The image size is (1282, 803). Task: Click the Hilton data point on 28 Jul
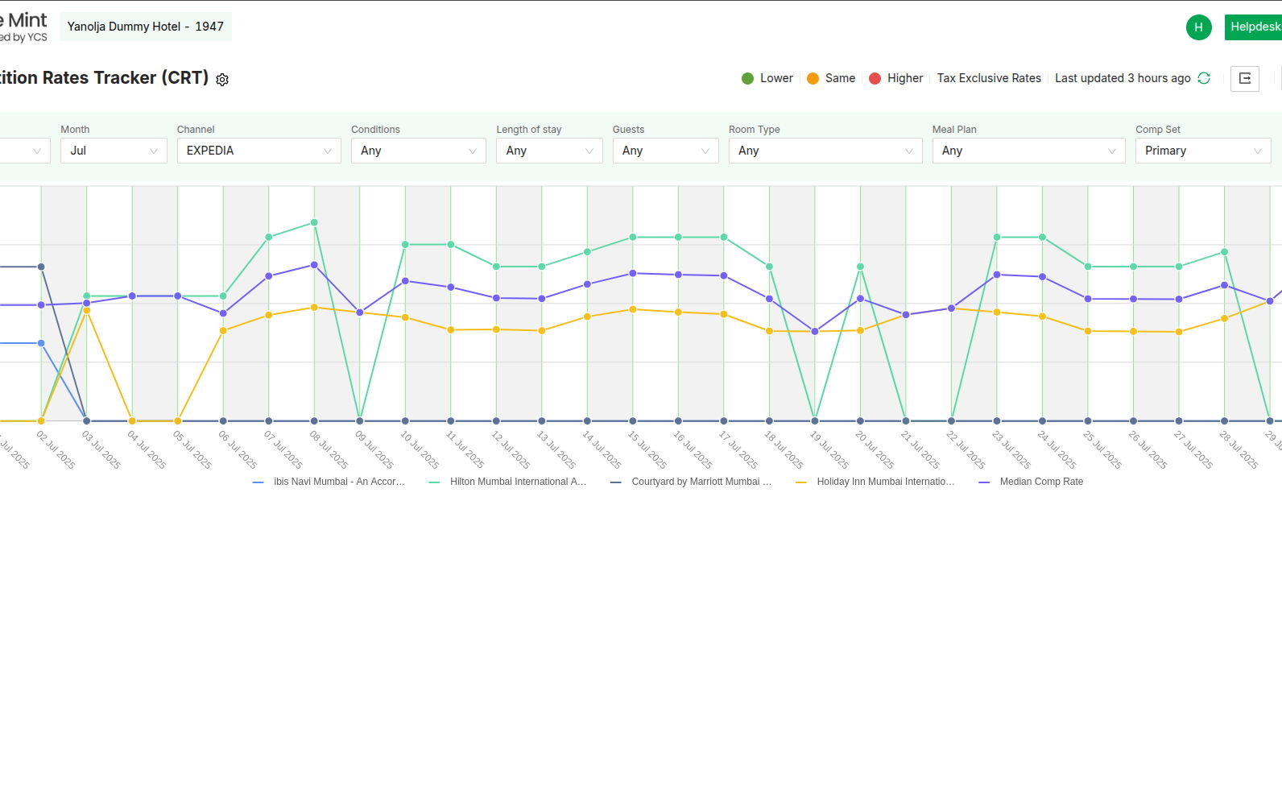click(x=1225, y=252)
